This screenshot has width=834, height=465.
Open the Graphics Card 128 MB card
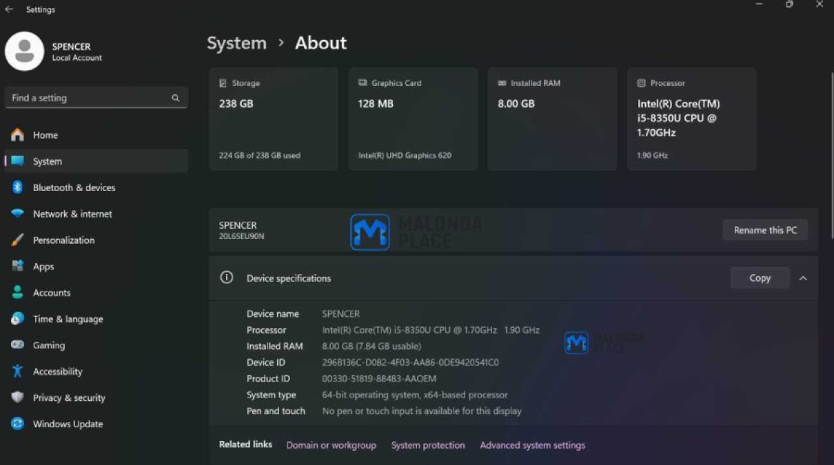point(413,118)
